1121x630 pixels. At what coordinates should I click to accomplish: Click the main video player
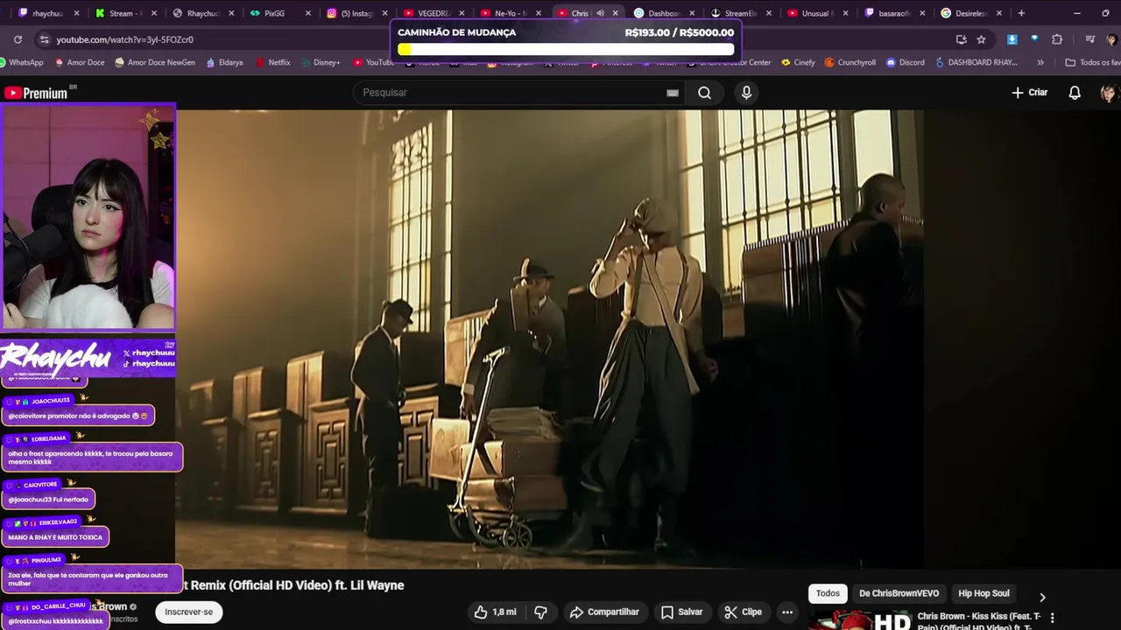click(x=549, y=339)
